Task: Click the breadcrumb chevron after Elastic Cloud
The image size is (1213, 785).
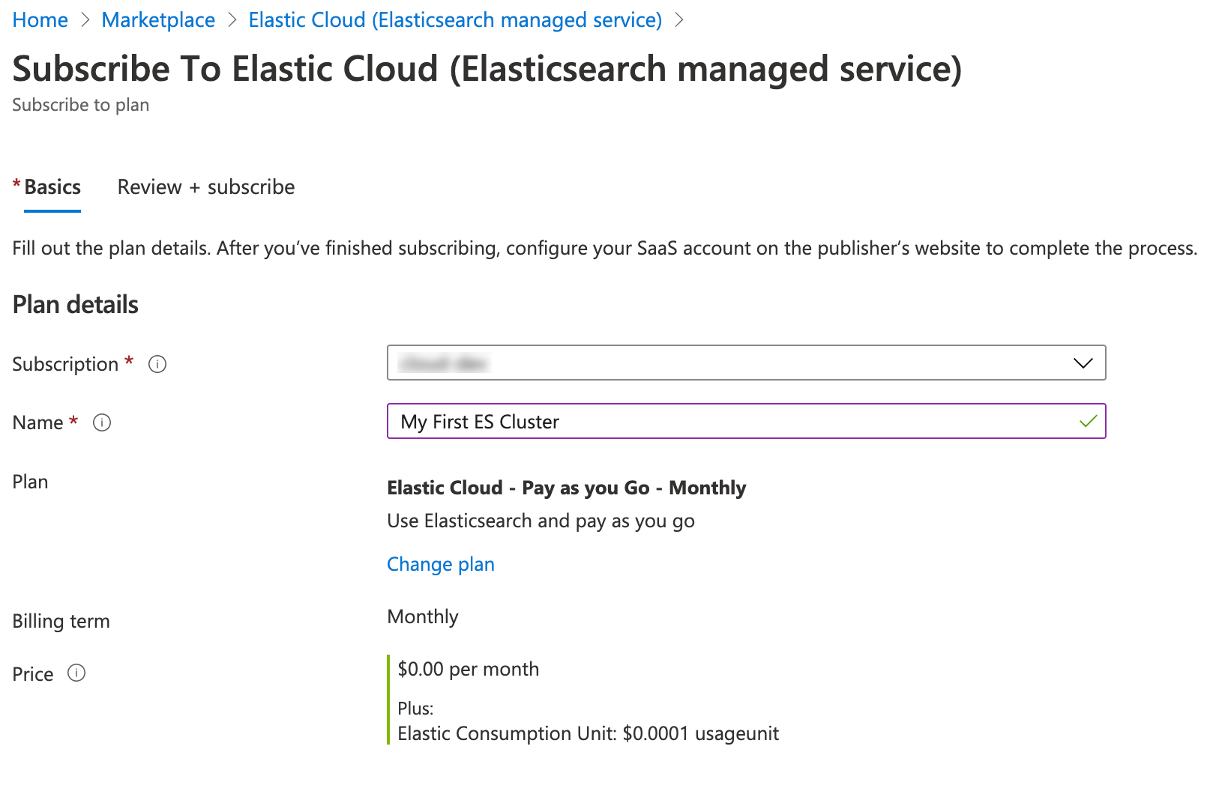Action: tap(681, 20)
